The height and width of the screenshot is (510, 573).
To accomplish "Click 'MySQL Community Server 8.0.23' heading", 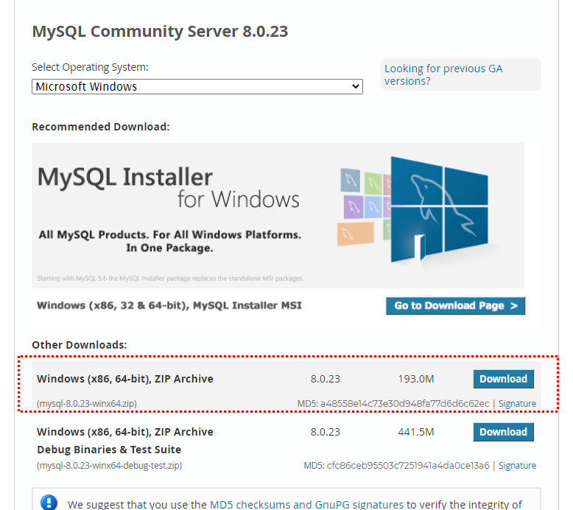I will (160, 32).
